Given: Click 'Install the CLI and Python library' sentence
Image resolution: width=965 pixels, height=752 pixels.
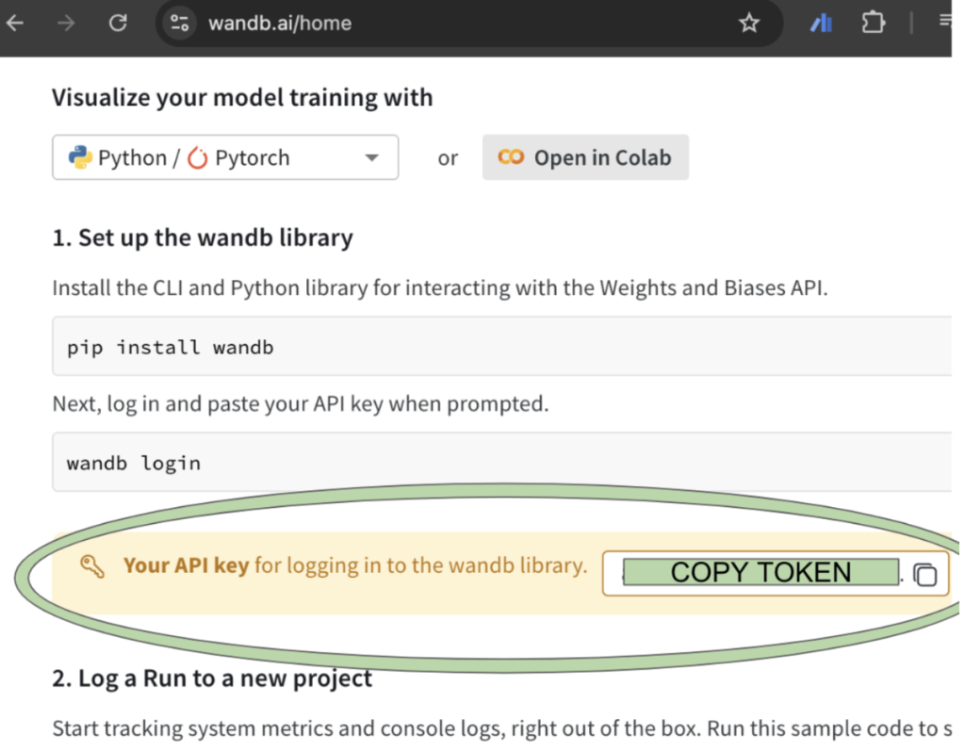Looking at the screenshot, I should pyautogui.click(x=440, y=288).
